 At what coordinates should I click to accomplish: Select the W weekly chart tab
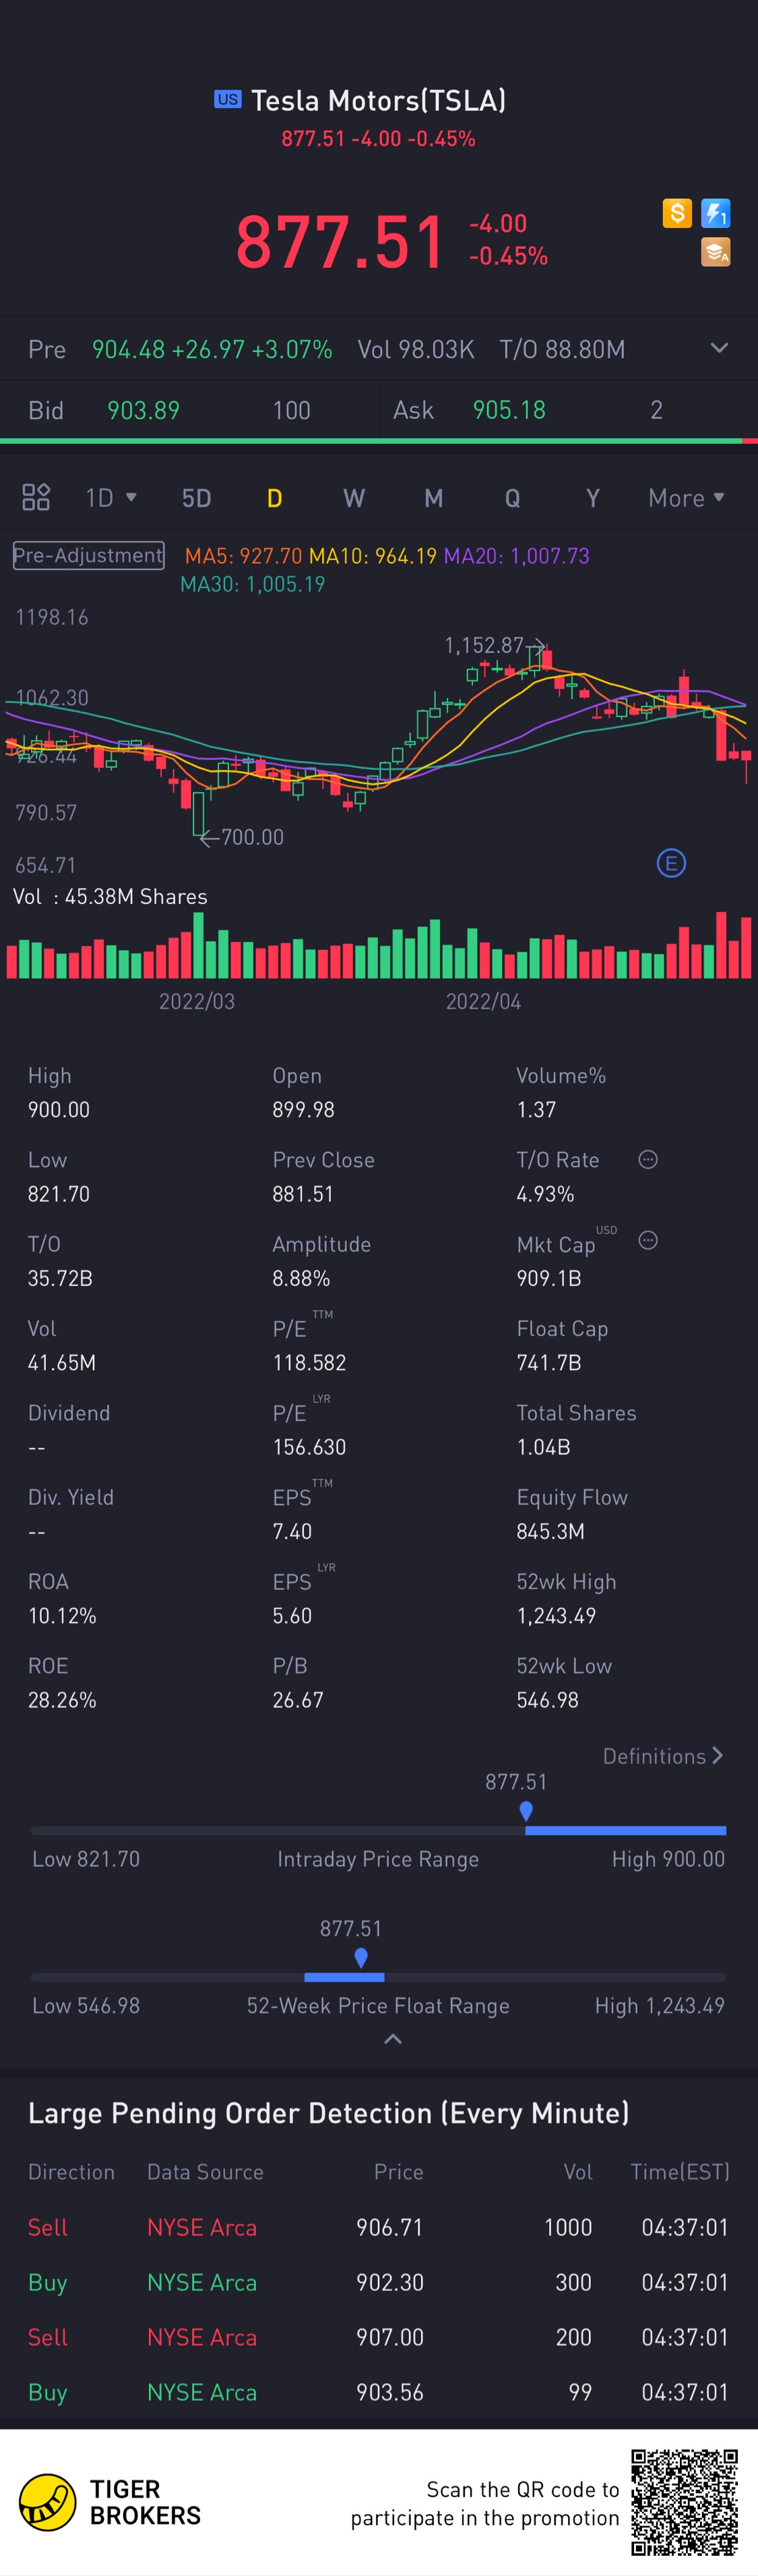coord(354,498)
